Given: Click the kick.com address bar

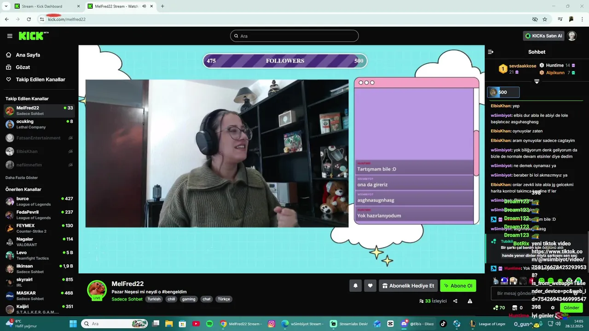Looking at the screenshot, I should 285,19.
